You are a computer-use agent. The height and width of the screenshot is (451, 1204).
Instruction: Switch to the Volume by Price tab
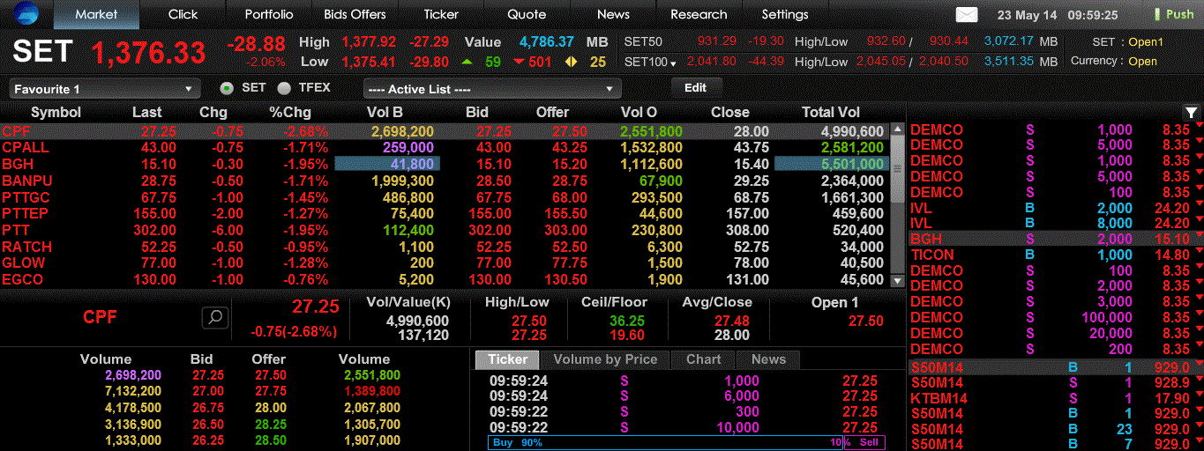click(x=605, y=359)
